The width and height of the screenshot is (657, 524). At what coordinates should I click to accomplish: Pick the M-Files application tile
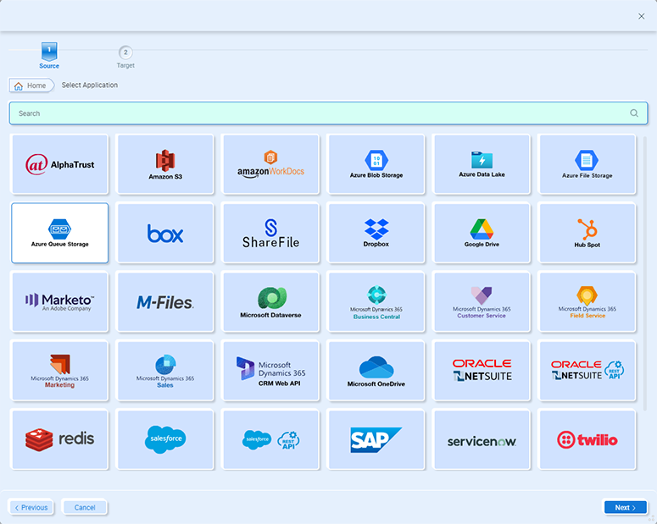165,301
